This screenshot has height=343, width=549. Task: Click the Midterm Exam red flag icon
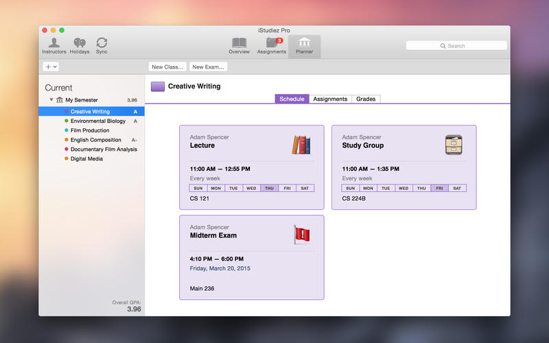(301, 234)
